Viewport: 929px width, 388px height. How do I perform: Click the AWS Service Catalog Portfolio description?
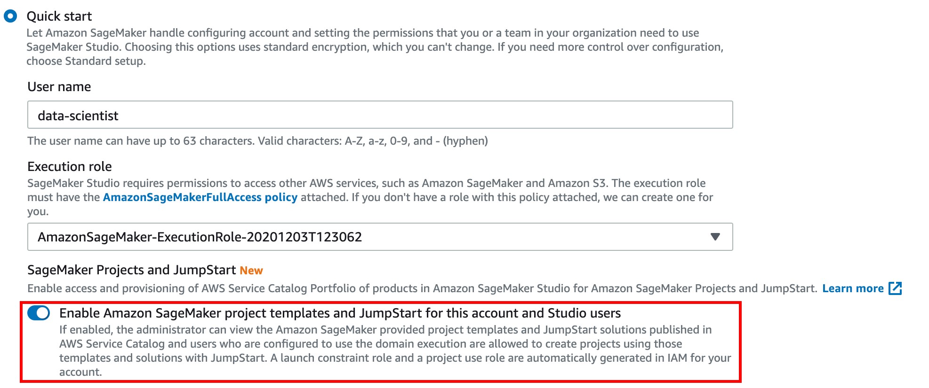click(422, 288)
